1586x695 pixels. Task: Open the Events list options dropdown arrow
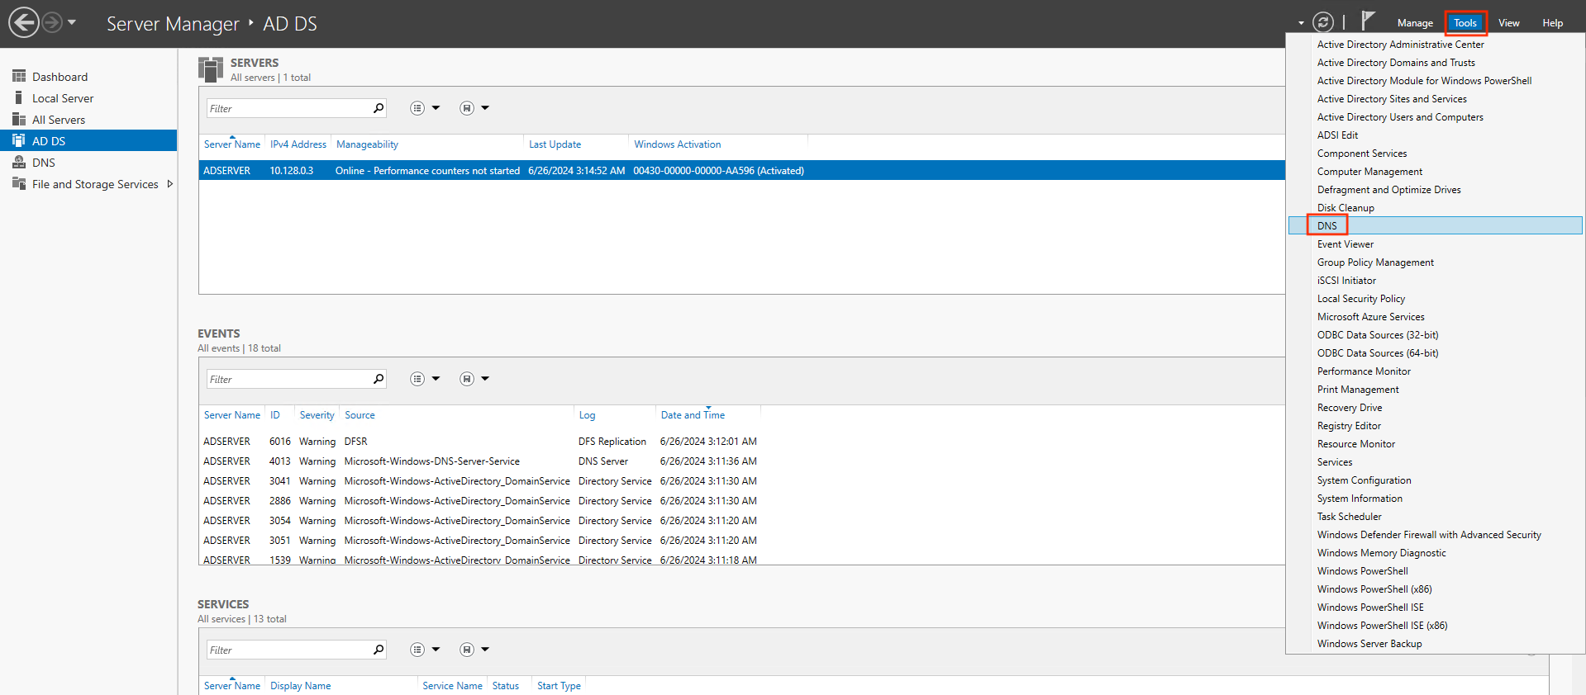click(436, 379)
